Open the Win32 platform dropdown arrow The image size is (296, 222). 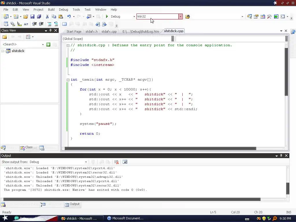pyautogui.click(x=180, y=16)
